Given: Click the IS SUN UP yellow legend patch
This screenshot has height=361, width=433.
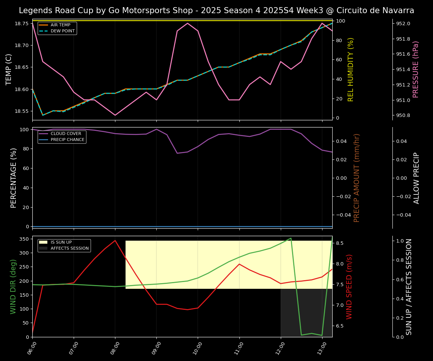Looking at the screenshot, I should [44, 243].
